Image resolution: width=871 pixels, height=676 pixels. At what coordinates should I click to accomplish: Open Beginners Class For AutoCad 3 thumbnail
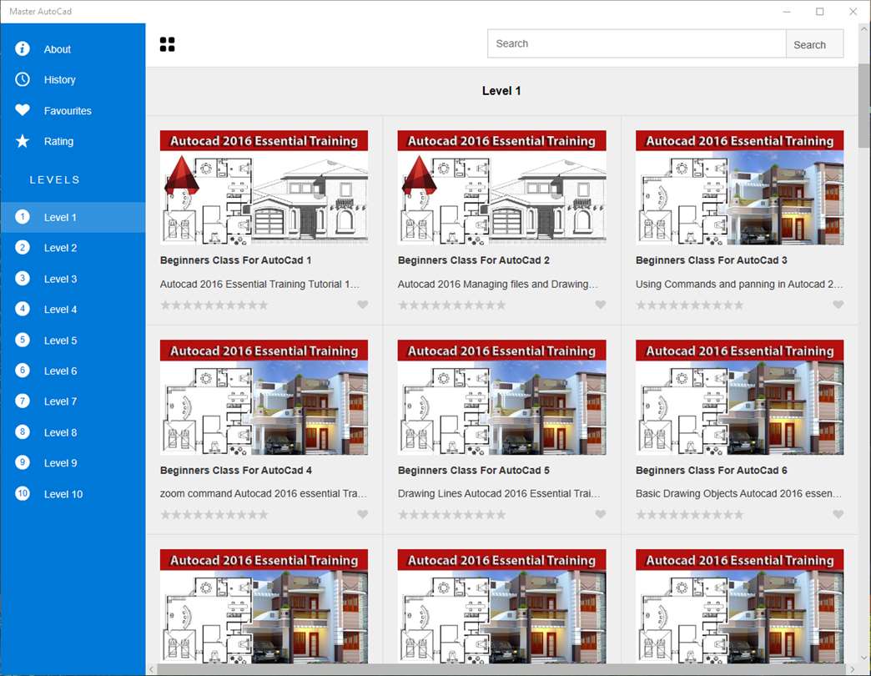click(739, 188)
